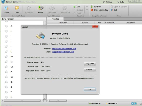
Task: Select drive L: in Drive Manager
Action: (x=9, y=52)
